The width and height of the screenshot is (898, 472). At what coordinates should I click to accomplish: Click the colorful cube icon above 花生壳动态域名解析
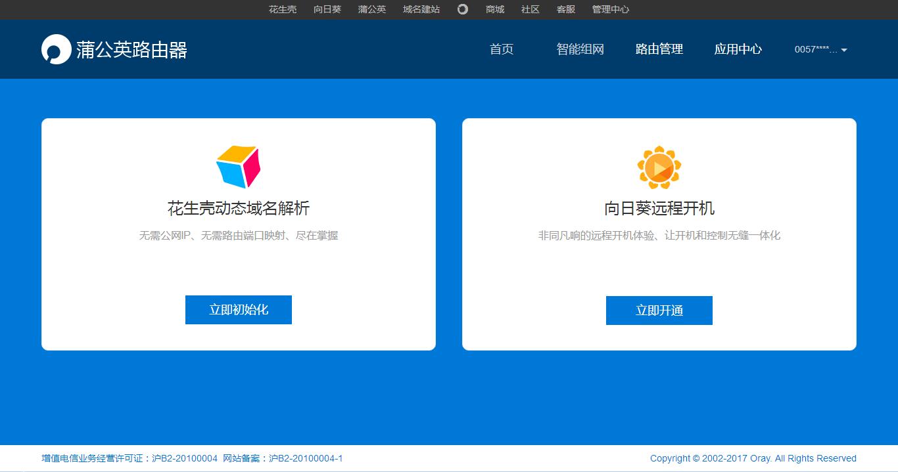pyautogui.click(x=238, y=166)
